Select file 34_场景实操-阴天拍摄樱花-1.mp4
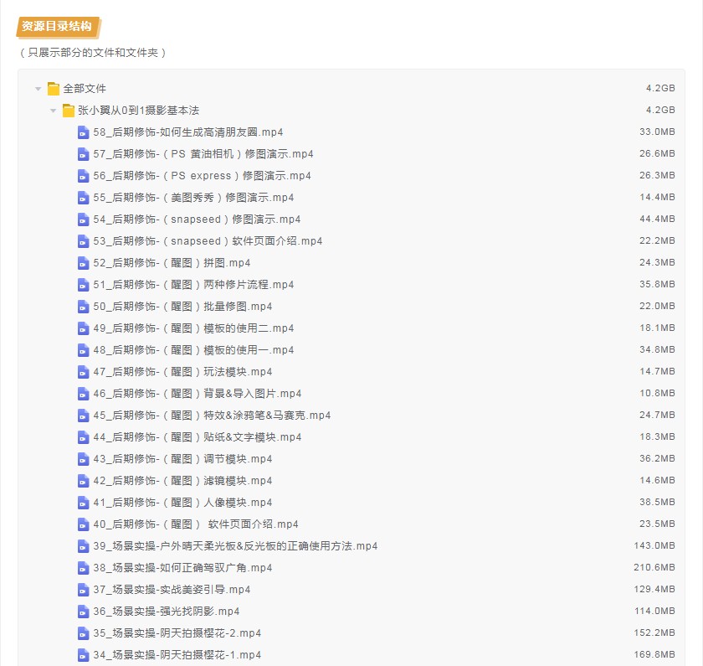This screenshot has height=666, width=703. (177, 655)
